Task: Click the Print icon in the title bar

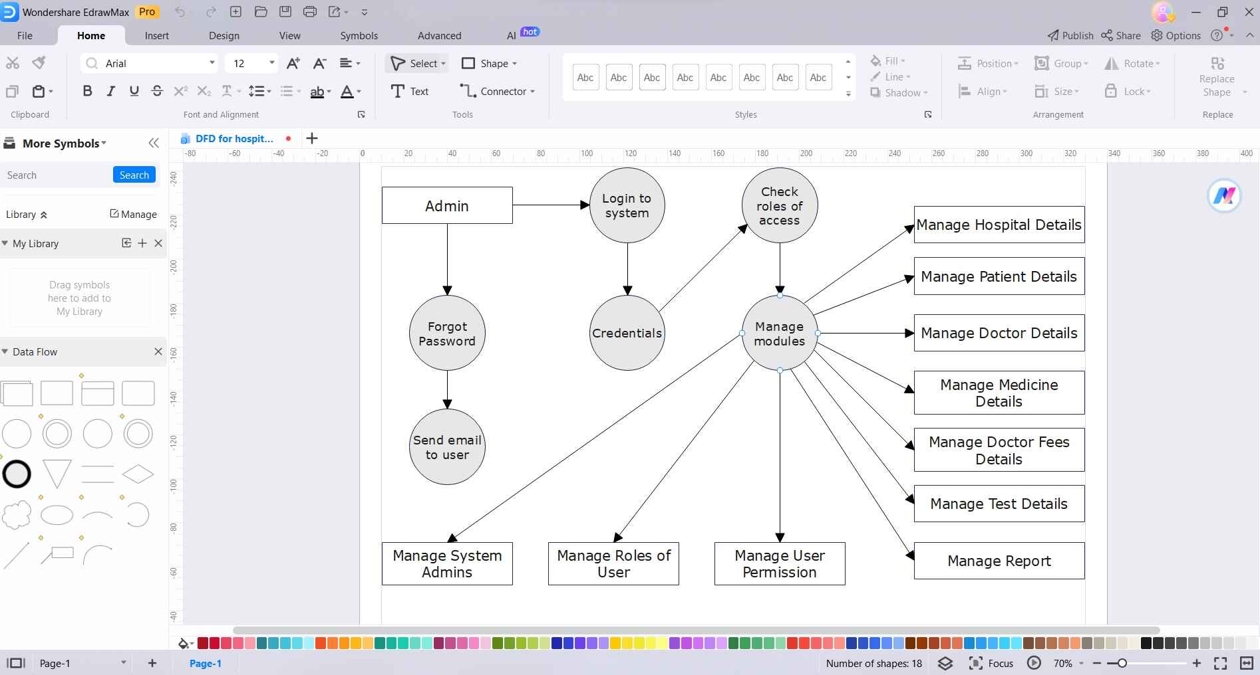Action: tap(309, 11)
